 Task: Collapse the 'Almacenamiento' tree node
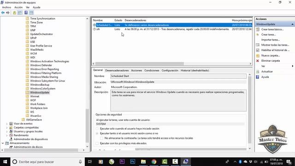click(x=3, y=143)
